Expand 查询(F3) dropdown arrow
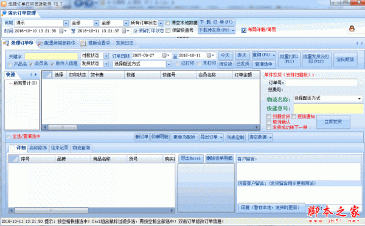This screenshot has width=365, height=226. pyautogui.click(x=274, y=55)
